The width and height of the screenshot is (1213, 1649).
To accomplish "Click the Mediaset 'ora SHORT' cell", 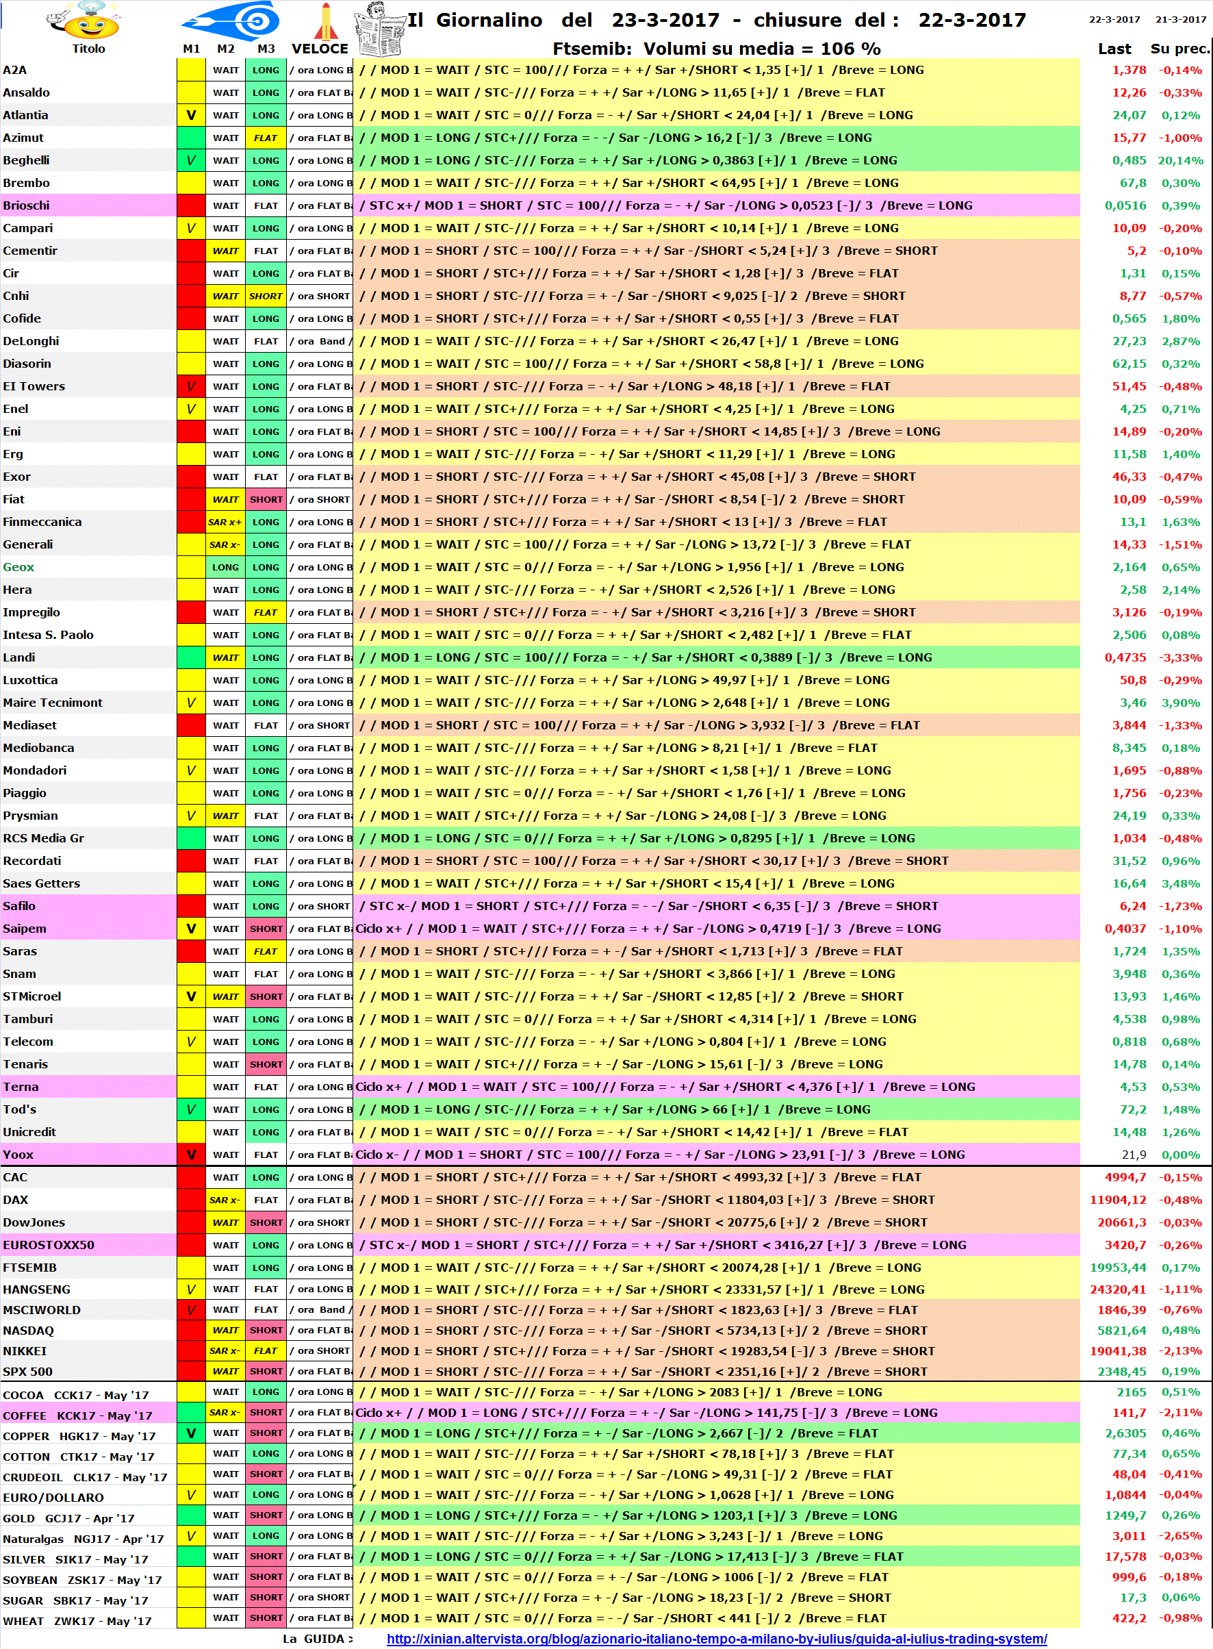I will point(321,726).
